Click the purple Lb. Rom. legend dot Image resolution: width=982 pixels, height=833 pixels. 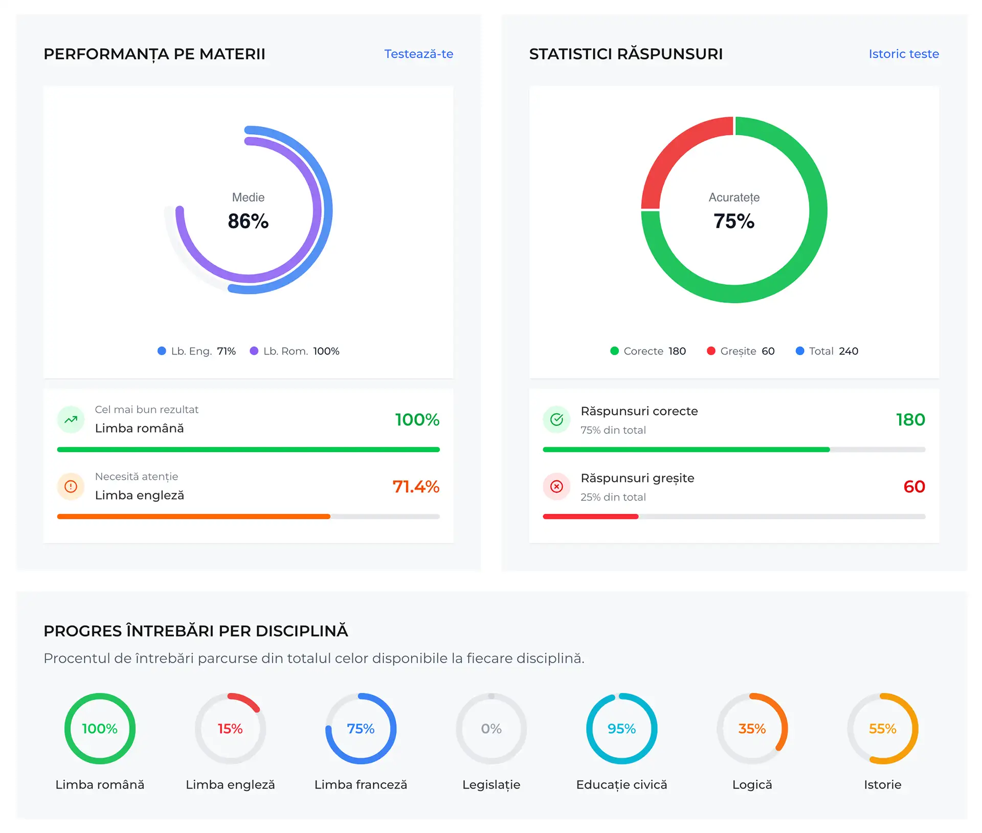pyautogui.click(x=254, y=351)
